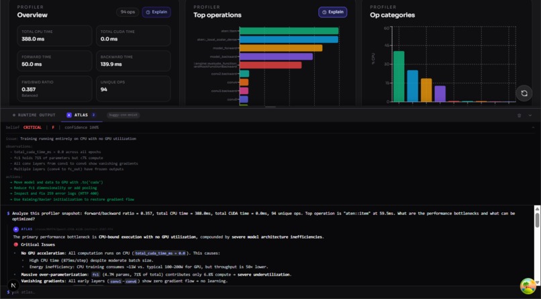The image size is (541, 299).
Task: Click the circular refresh icon by Op categories
Action: click(524, 93)
